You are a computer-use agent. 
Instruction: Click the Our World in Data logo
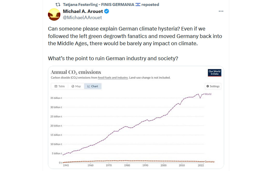click(x=214, y=73)
